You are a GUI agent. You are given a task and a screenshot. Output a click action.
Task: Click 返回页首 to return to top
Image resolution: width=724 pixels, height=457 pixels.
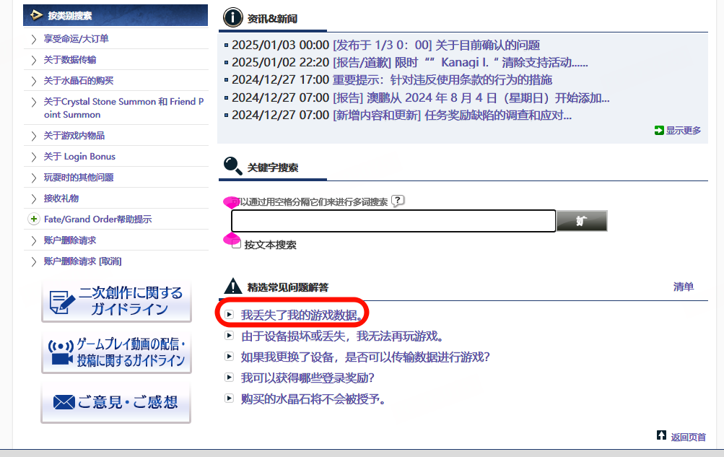pos(688,438)
